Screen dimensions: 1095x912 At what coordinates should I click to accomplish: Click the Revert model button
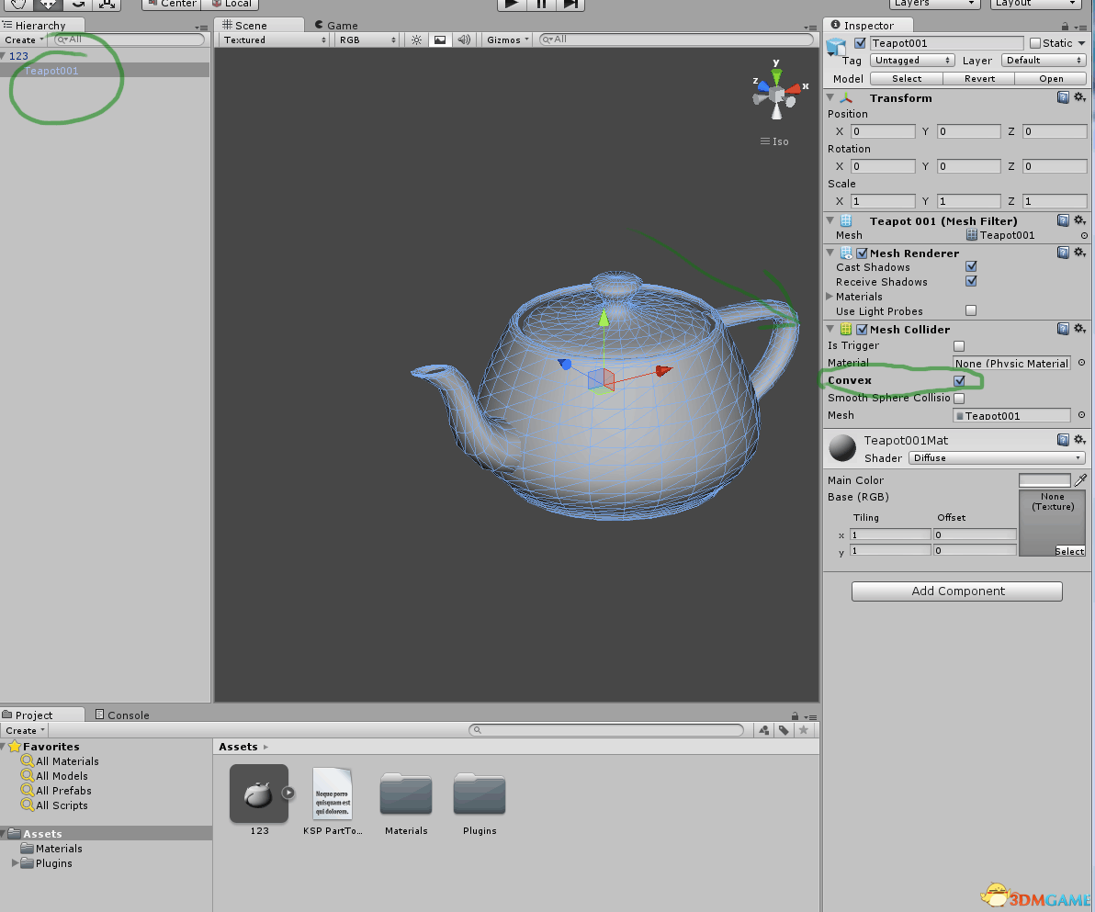[x=979, y=79]
